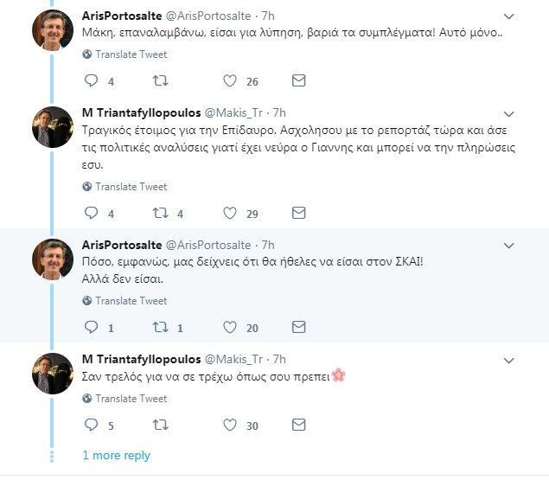Retweet the first ArisPortosalte tweet

tap(160, 81)
